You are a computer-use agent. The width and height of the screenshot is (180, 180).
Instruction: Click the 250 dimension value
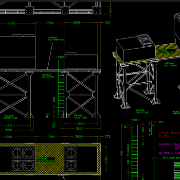click(x=108, y=23)
